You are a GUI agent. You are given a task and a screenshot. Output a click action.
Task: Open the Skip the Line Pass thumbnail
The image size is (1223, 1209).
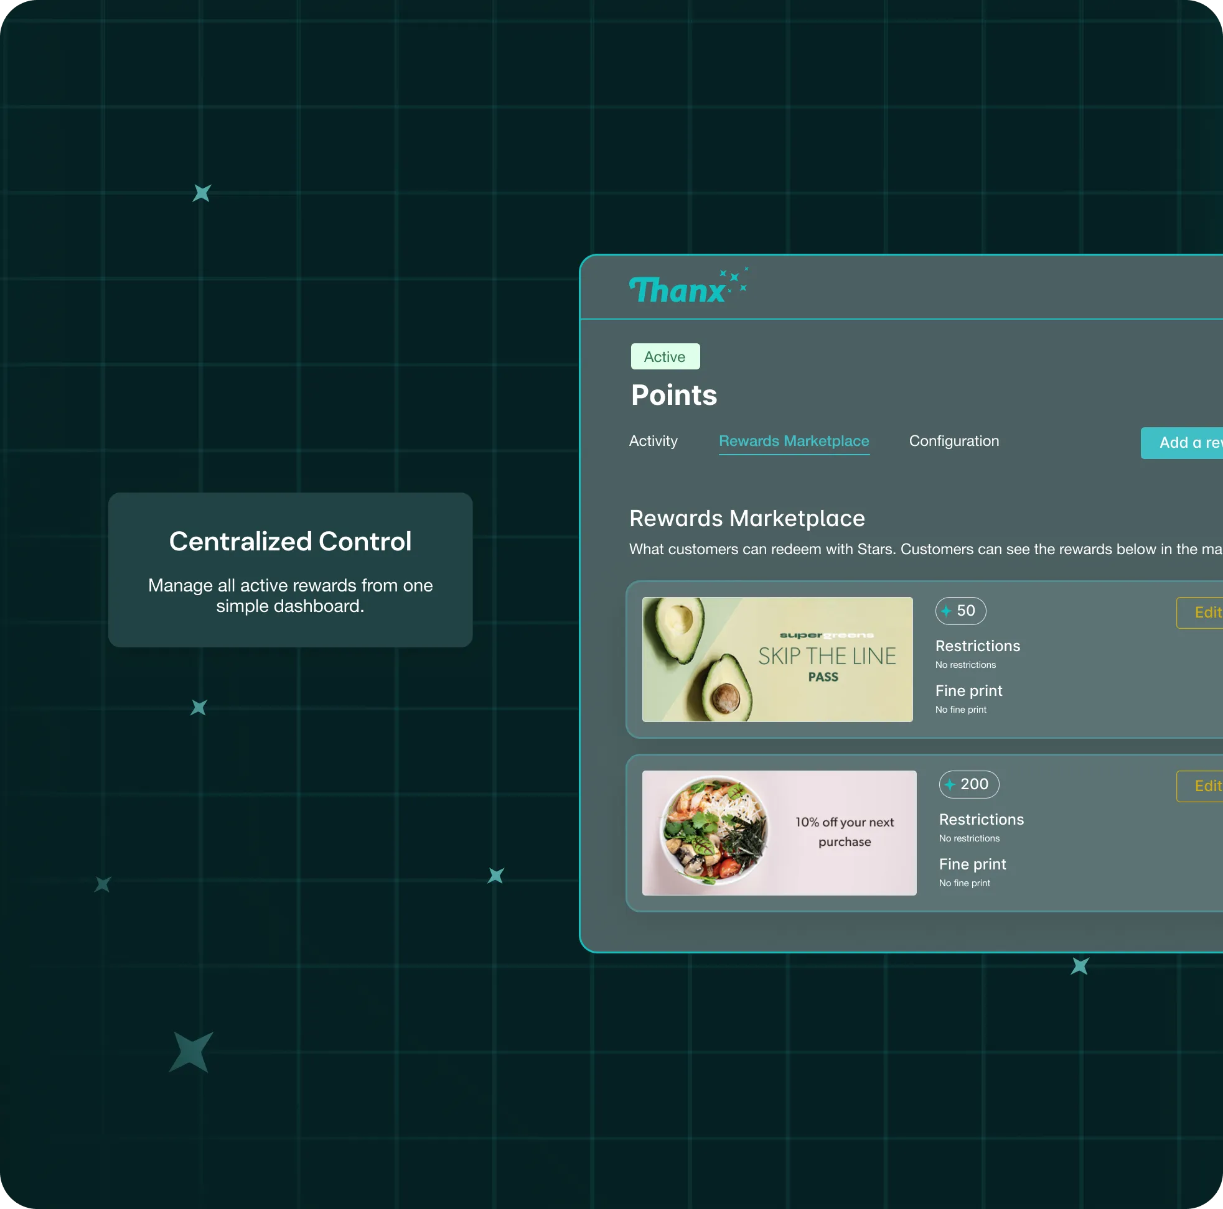(x=777, y=659)
